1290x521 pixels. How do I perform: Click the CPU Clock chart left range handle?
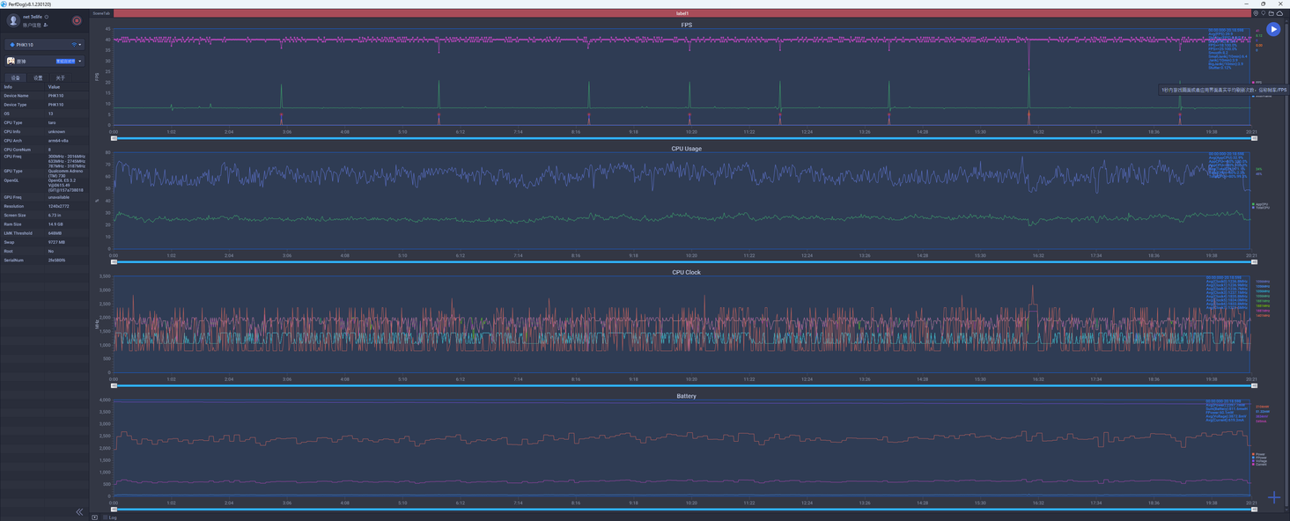(x=114, y=385)
